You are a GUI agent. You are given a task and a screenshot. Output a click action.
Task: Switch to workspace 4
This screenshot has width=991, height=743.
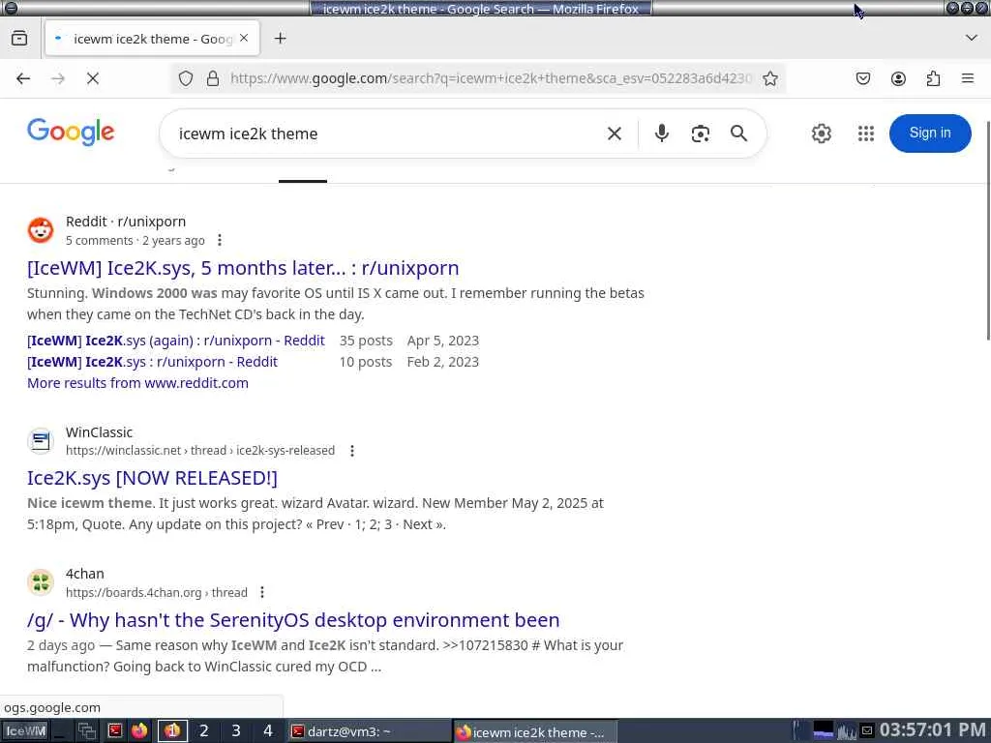click(x=268, y=731)
